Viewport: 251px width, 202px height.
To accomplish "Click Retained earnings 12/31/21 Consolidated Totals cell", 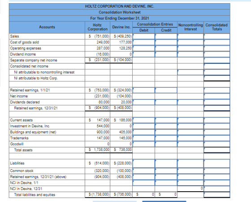I will pyautogui.click(x=217, y=108).
